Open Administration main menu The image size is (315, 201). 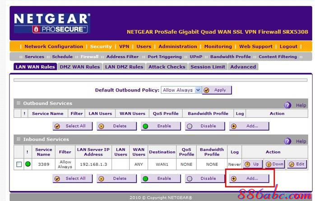coord(178,46)
